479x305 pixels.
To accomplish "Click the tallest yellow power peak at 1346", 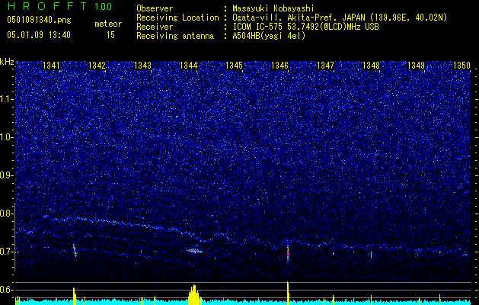I will [x=288, y=293].
